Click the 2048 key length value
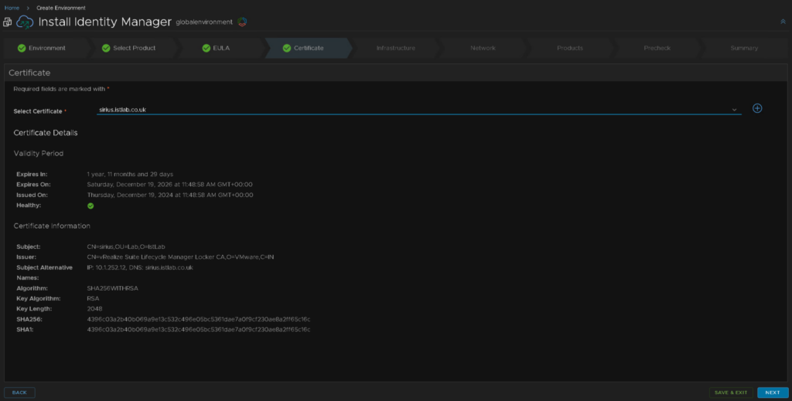792x401 pixels. [x=94, y=309]
